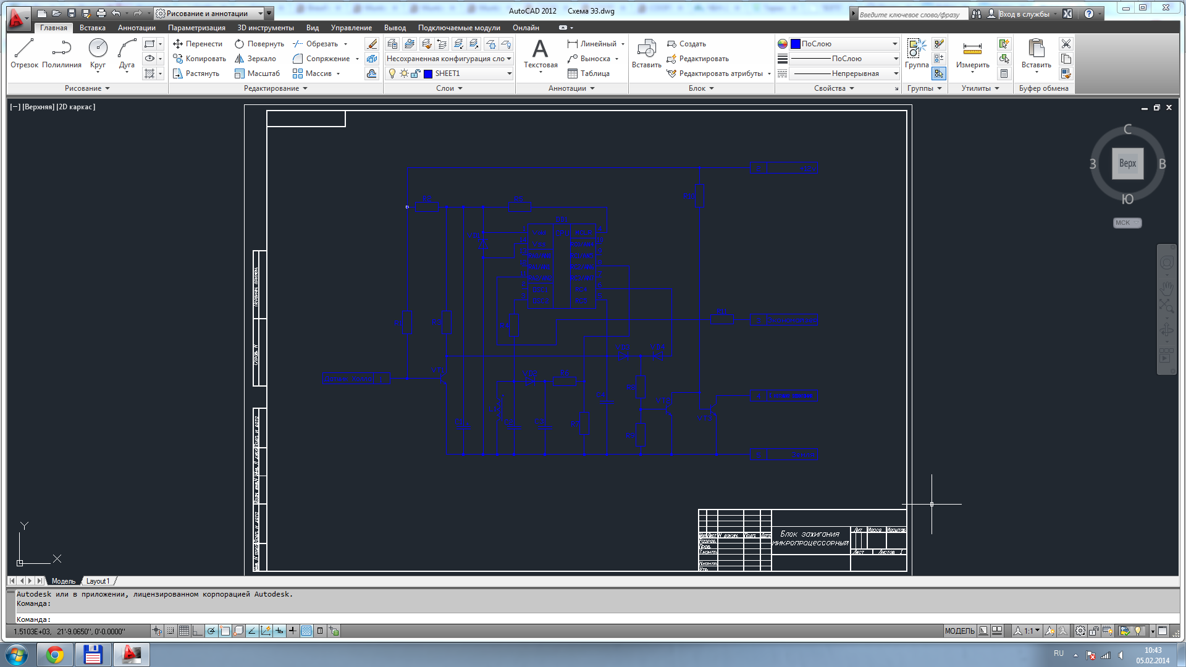Screen dimensions: 1186x667
Task: Open the SHEET1 layer dropdown
Action: coord(449,73)
